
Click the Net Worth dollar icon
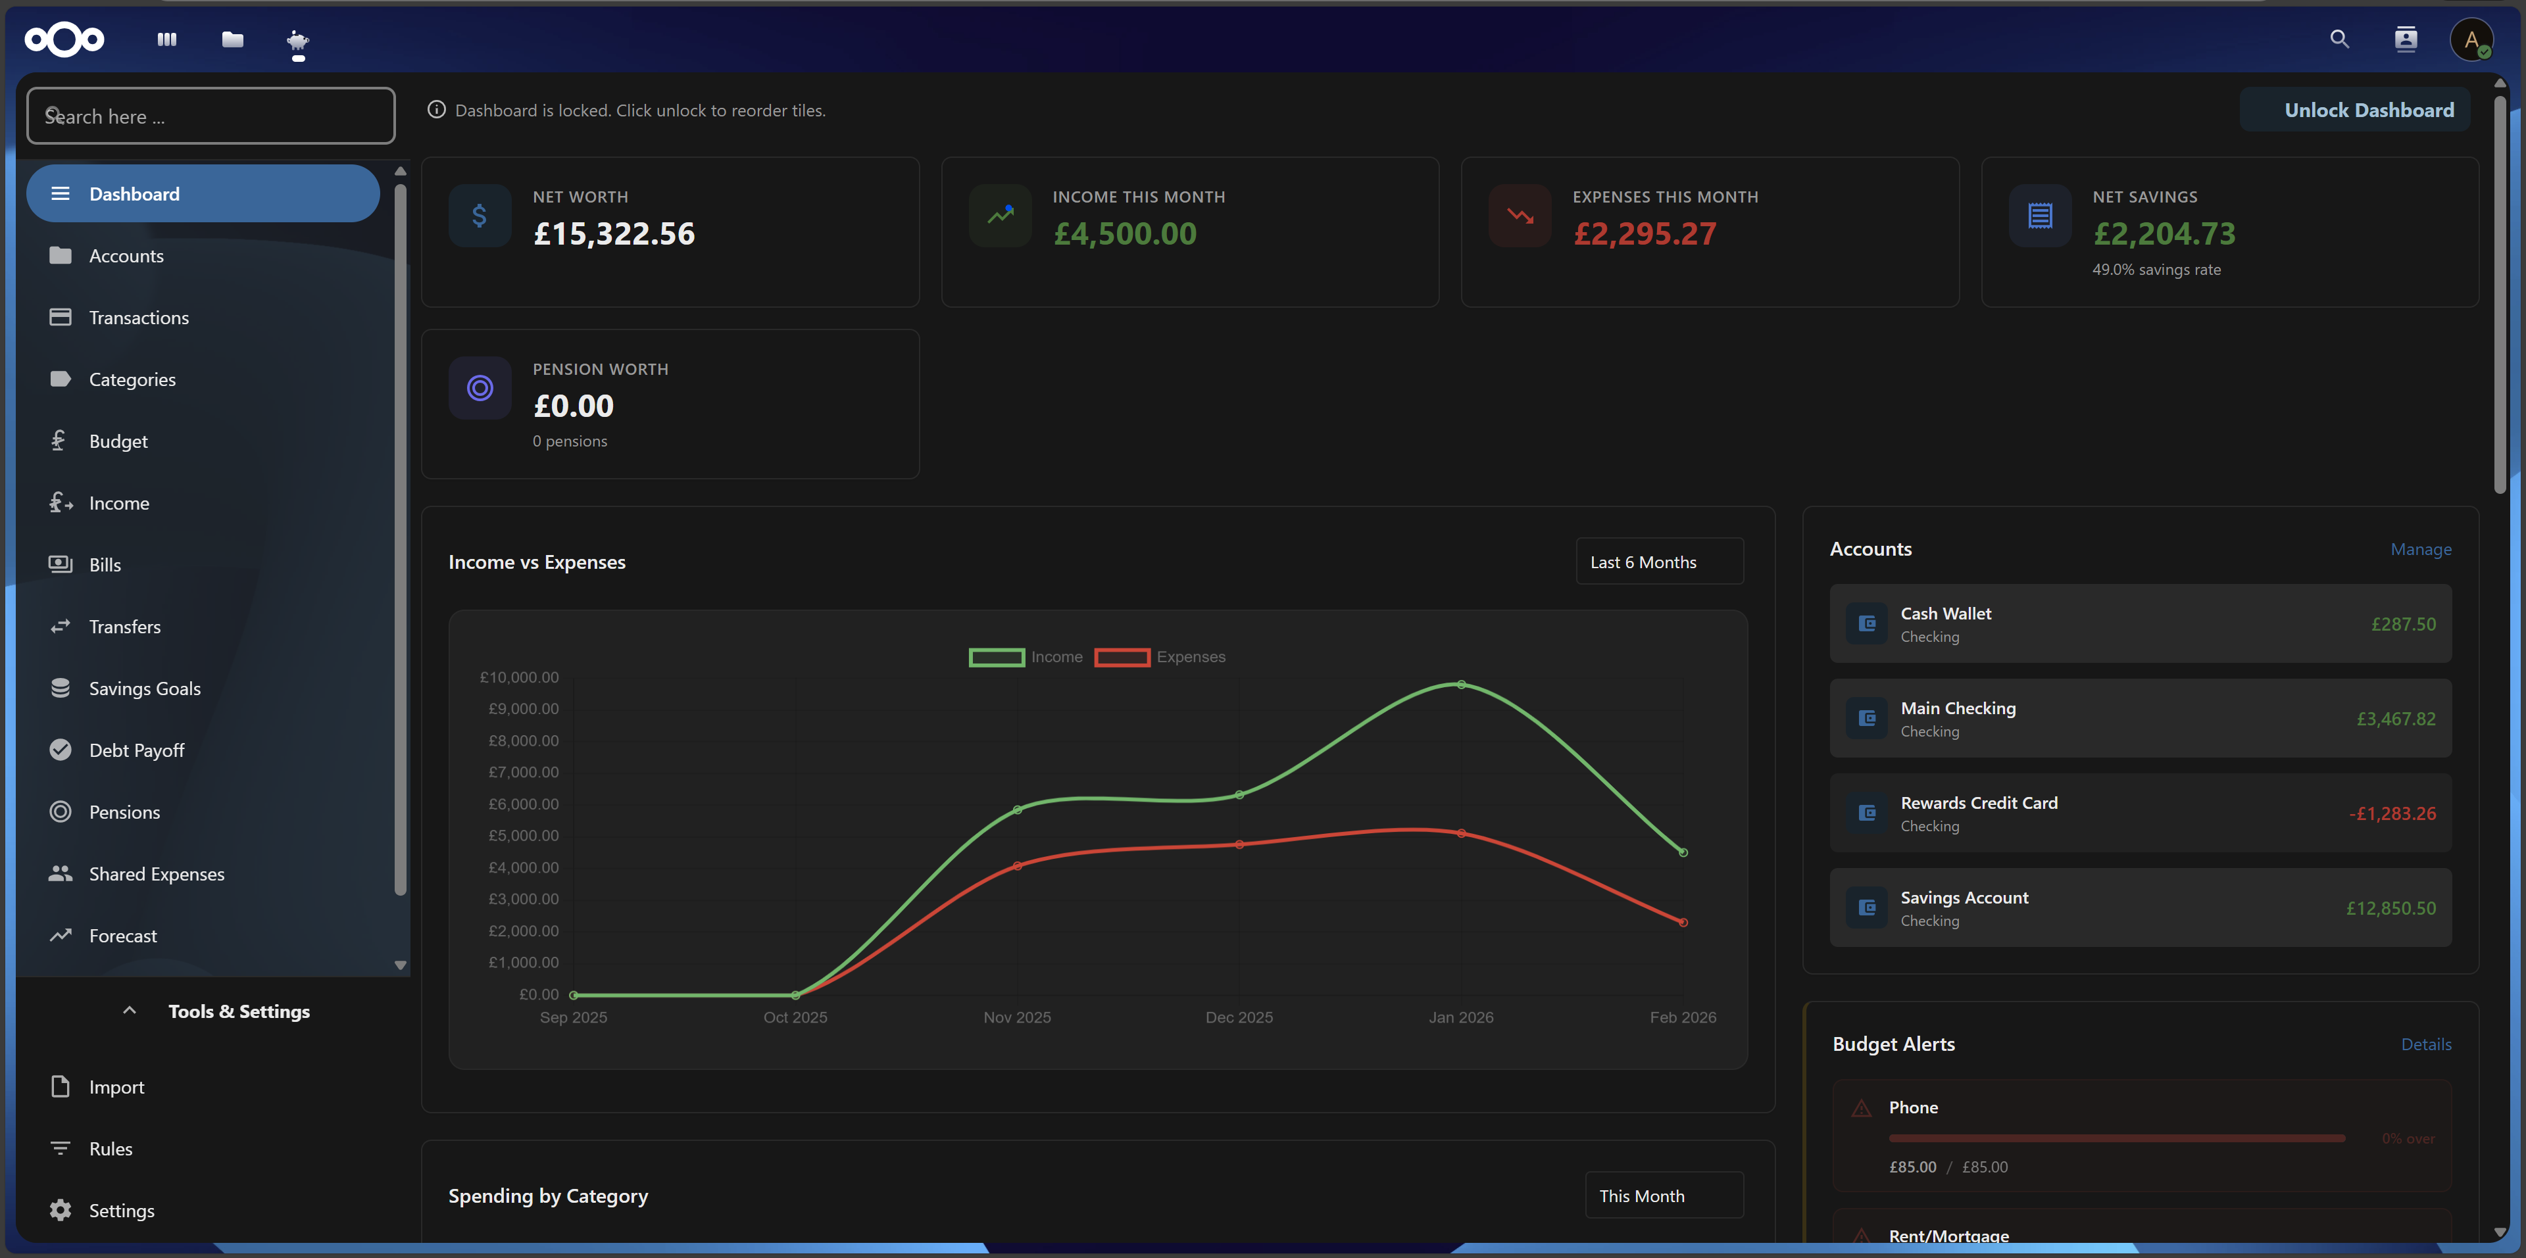coord(480,216)
